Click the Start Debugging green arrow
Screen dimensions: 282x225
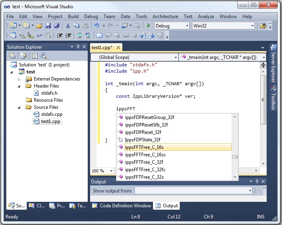click(x=148, y=26)
